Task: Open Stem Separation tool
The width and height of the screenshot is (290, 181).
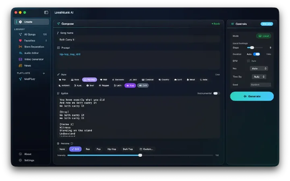Action: coord(31,47)
